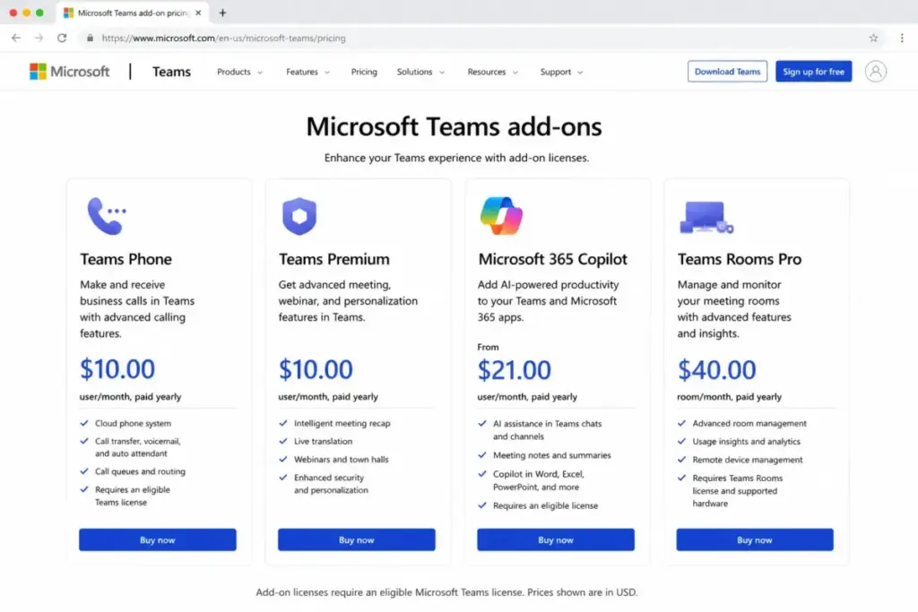Click the 'Microsoft Teams add-ons' page title
Viewport: 918px width, 612px height.
click(x=454, y=126)
